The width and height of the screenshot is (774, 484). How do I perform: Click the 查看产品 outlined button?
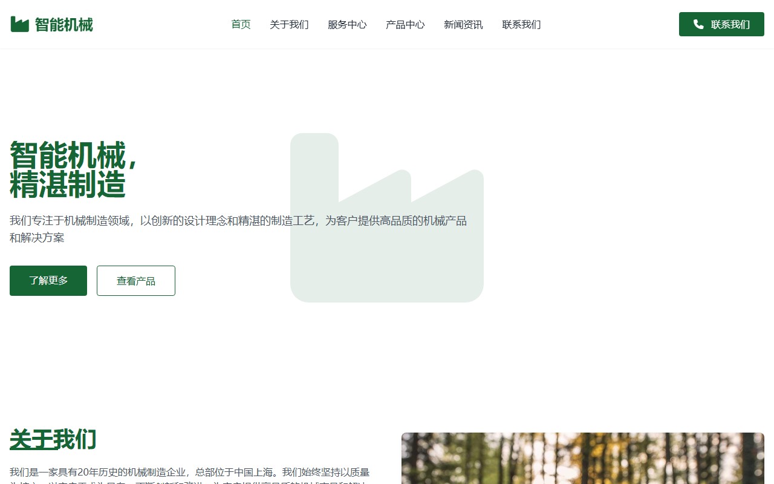[135, 280]
